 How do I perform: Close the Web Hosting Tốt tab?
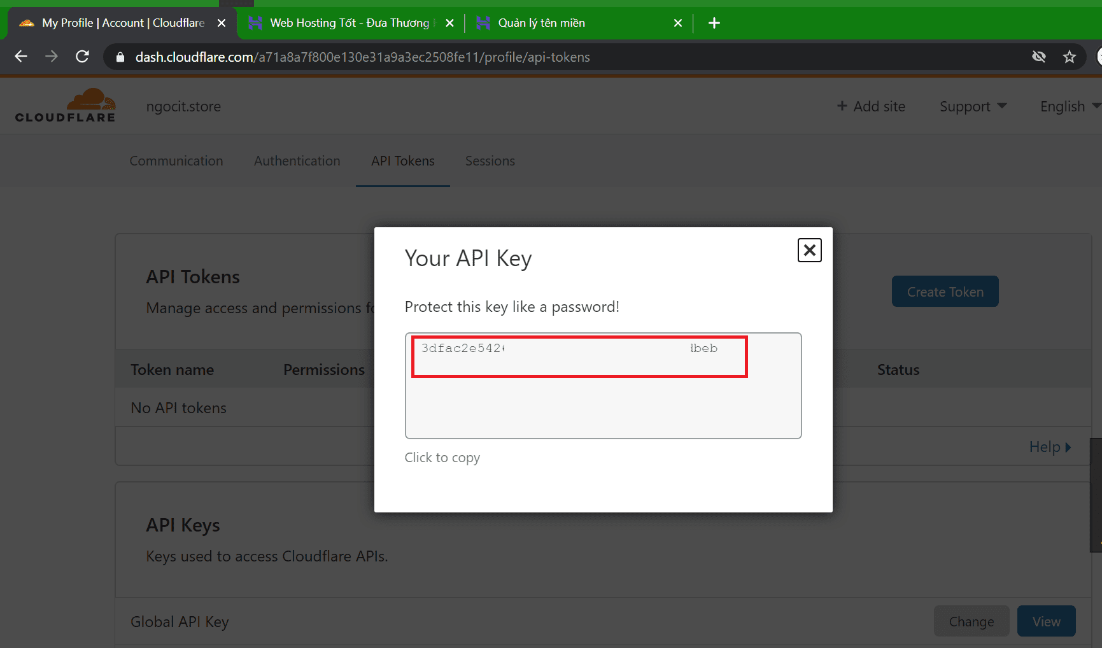pyautogui.click(x=449, y=23)
